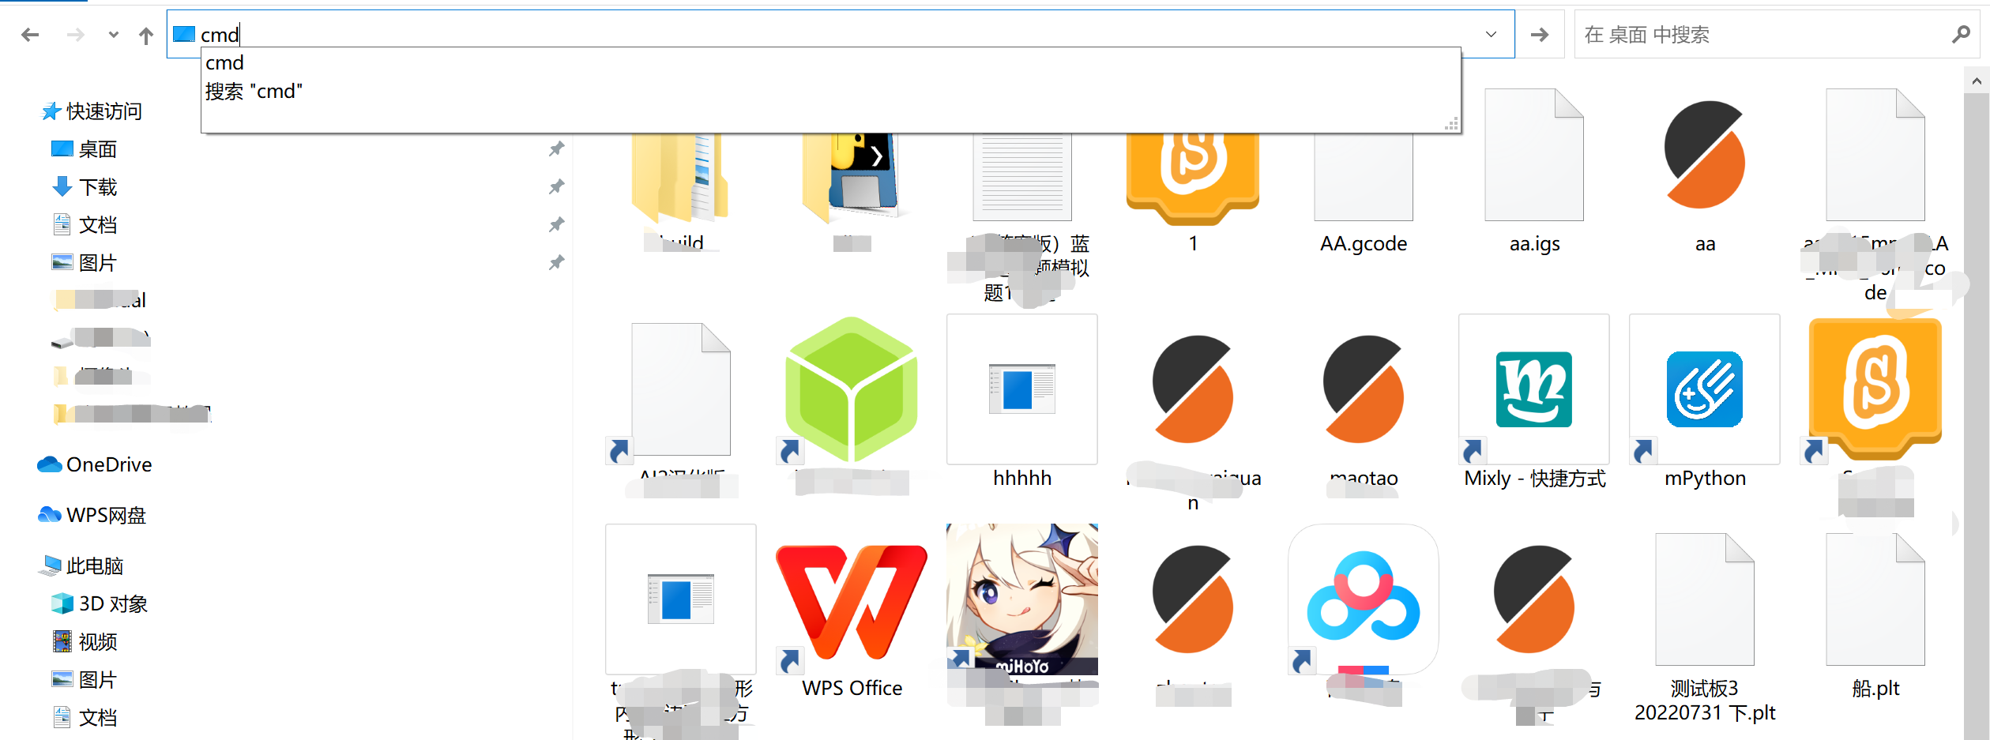Select 下载 in quick access
The width and height of the screenshot is (1990, 740).
(x=85, y=187)
